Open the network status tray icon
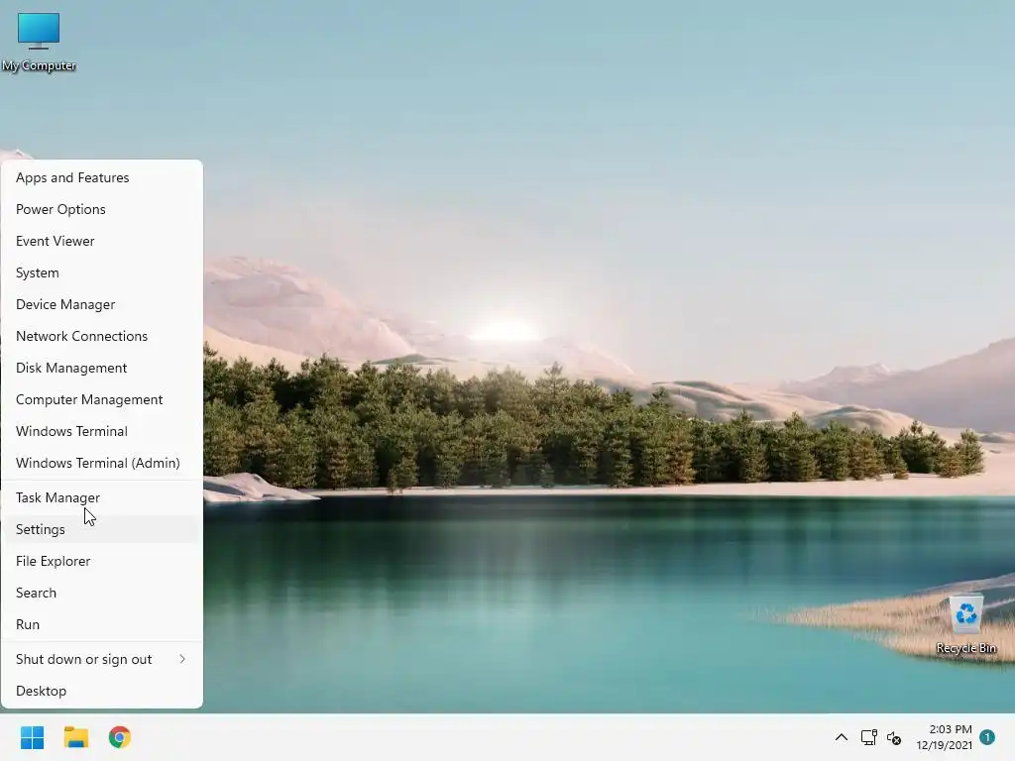1015x761 pixels. (868, 737)
